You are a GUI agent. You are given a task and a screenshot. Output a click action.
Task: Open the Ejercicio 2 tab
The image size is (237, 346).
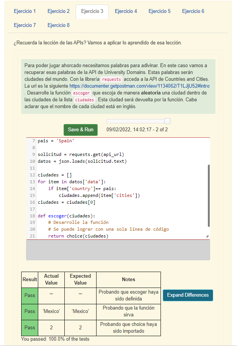pyautogui.click(x=58, y=11)
